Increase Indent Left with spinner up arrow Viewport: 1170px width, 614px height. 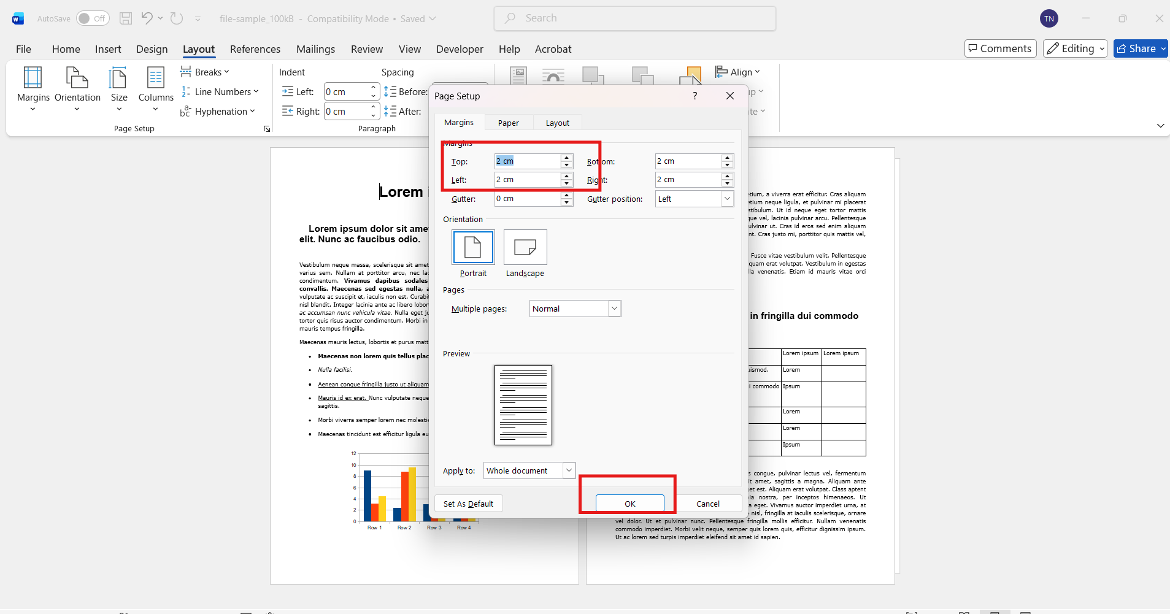(373, 88)
